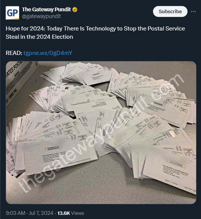
Task: Click the Subscribe button
Action: pos(170,11)
